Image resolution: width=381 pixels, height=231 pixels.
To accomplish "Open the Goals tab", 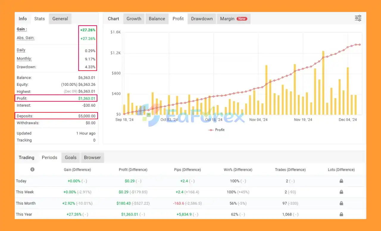I will coord(71,157).
